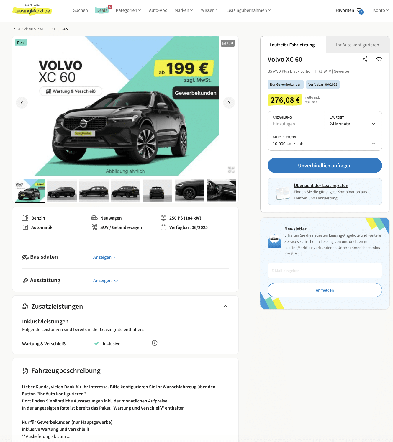Expand Ausstattung via Anzeigen

point(105,281)
